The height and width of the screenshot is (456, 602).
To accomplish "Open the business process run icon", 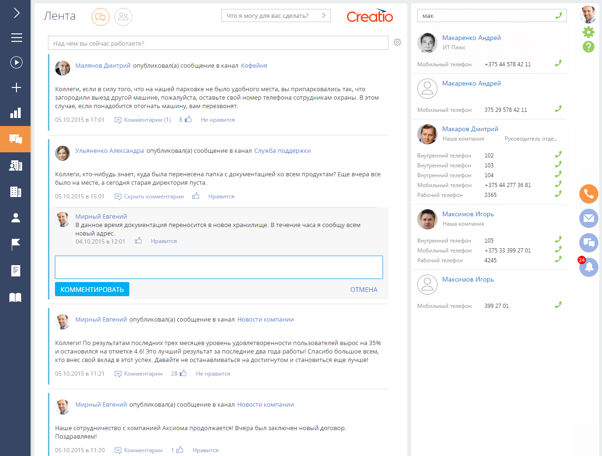I will click(16, 63).
